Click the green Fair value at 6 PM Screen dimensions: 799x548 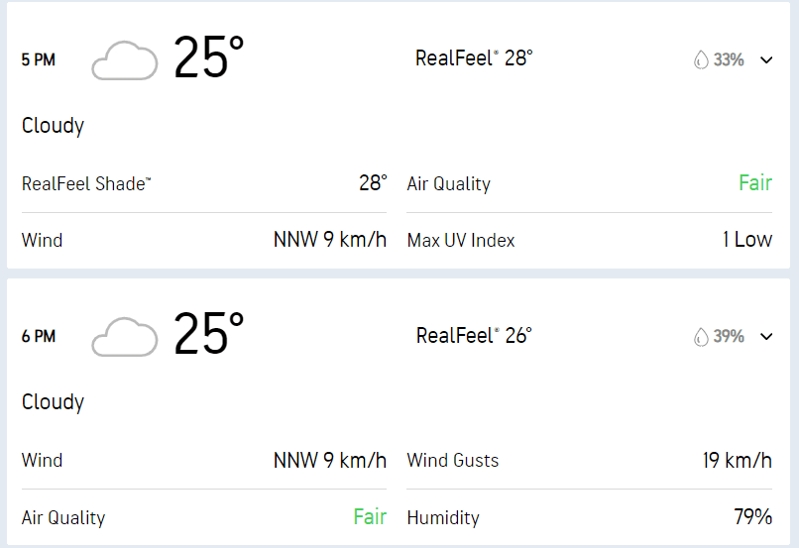pyautogui.click(x=370, y=517)
